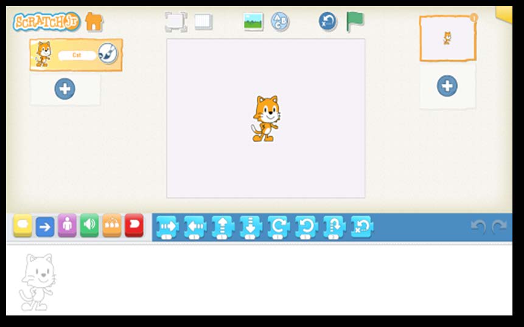The width and height of the screenshot is (524, 327).
Task: Enter full screen presentation mode
Action: 176,22
